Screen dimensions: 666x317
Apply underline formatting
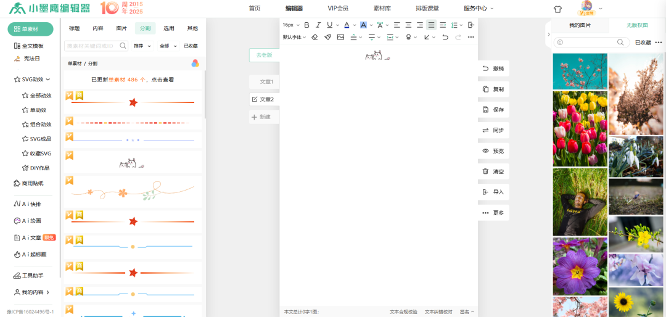(x=329, y=25)
